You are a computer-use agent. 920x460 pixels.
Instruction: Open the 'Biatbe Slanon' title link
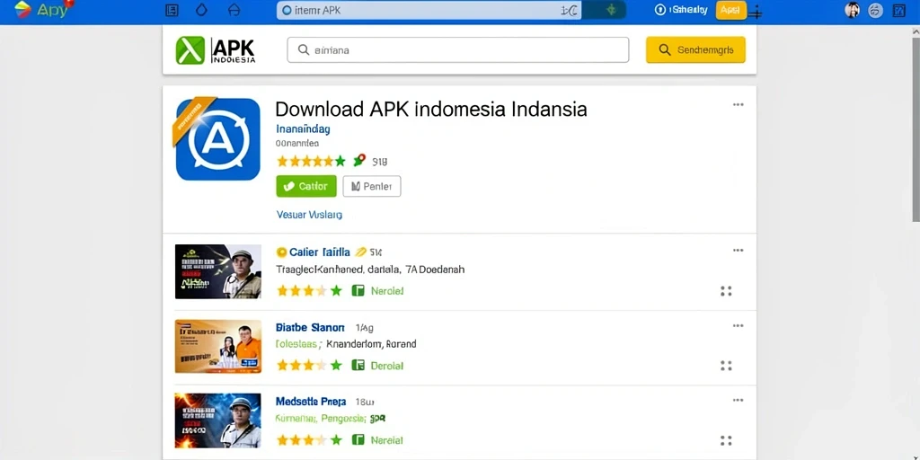click(310, 327)
